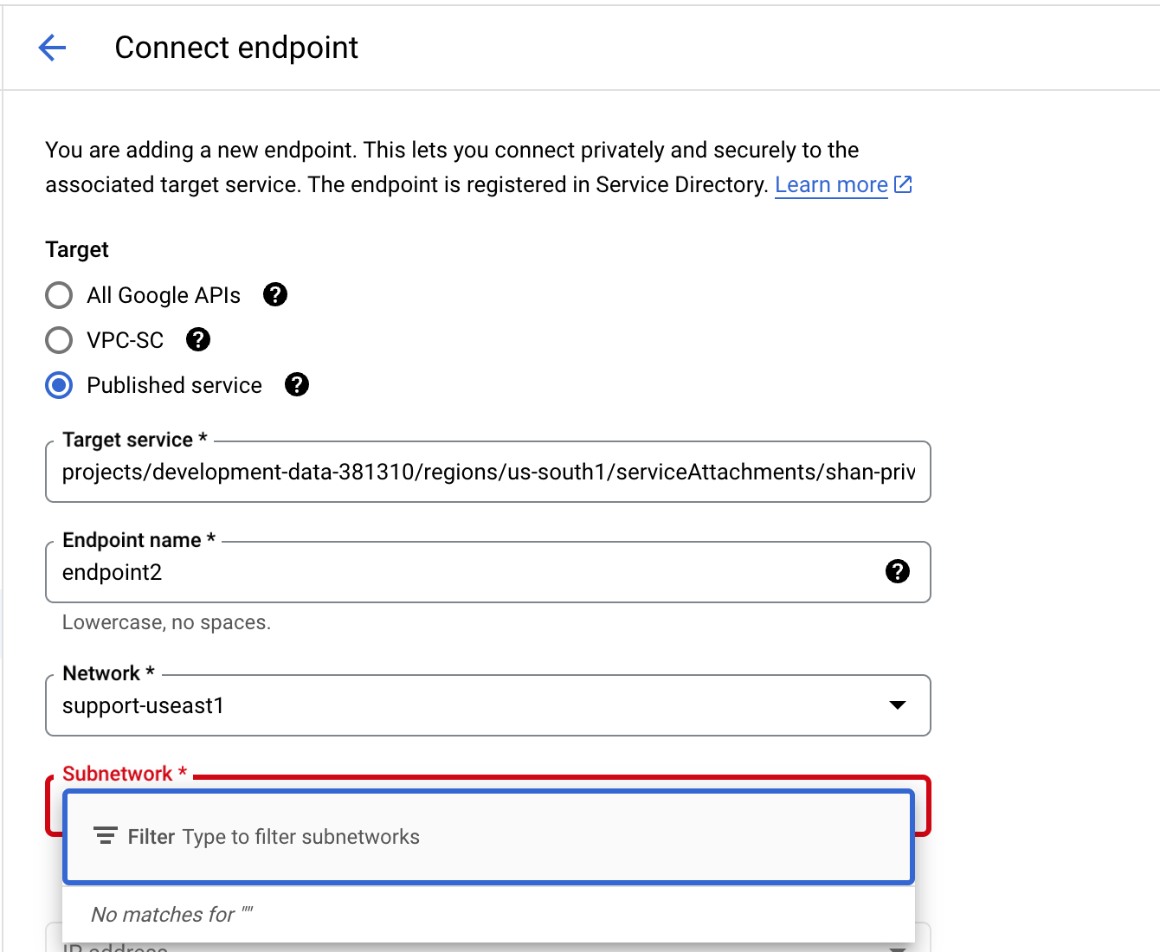Screen dimensions: 1160x952
Task: Open help icon beside Published service
Action: pyautogui.click(x=297, y=385)
